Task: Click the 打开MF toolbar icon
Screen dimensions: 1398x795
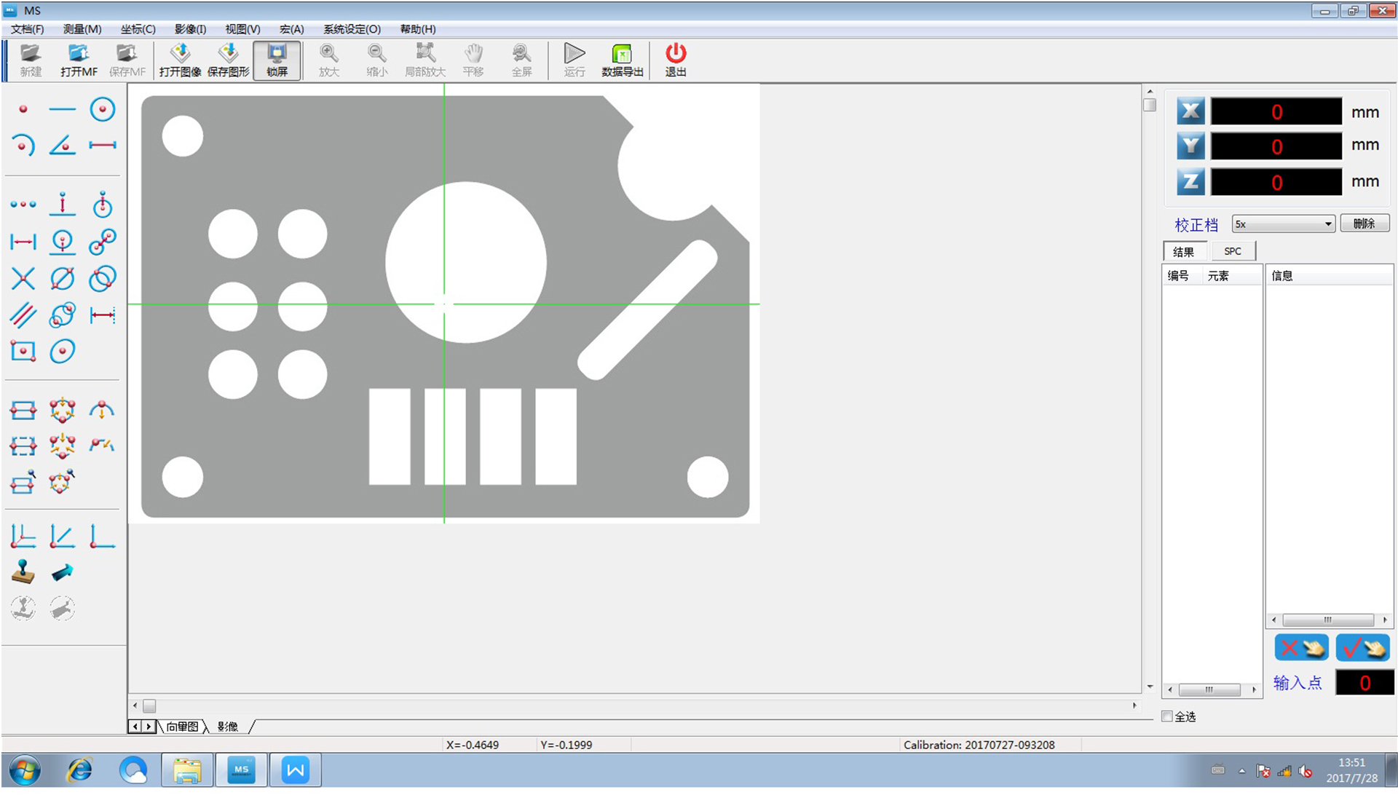Action: pyautogui.click(x=79, y=60)
